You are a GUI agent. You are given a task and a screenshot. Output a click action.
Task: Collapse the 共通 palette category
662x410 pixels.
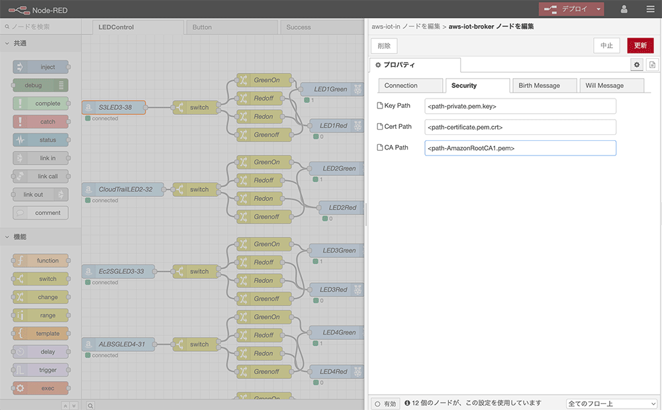coord(40,43)
